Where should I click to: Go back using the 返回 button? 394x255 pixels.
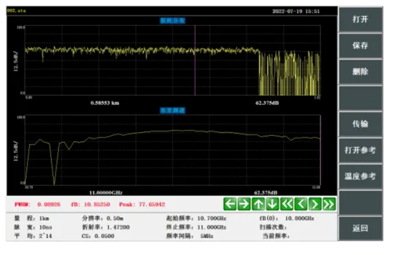point(360,228)
